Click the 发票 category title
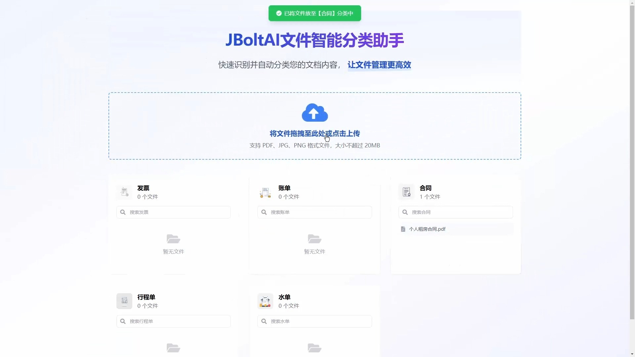 143,188
